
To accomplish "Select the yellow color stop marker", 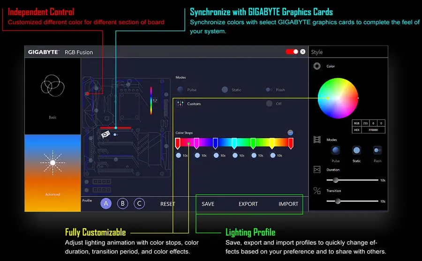I will point(272,143).
